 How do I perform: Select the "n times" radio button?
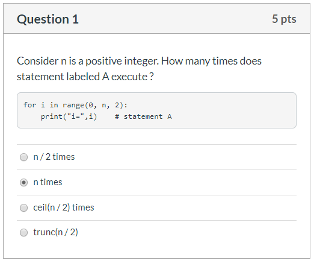point(23,182)
